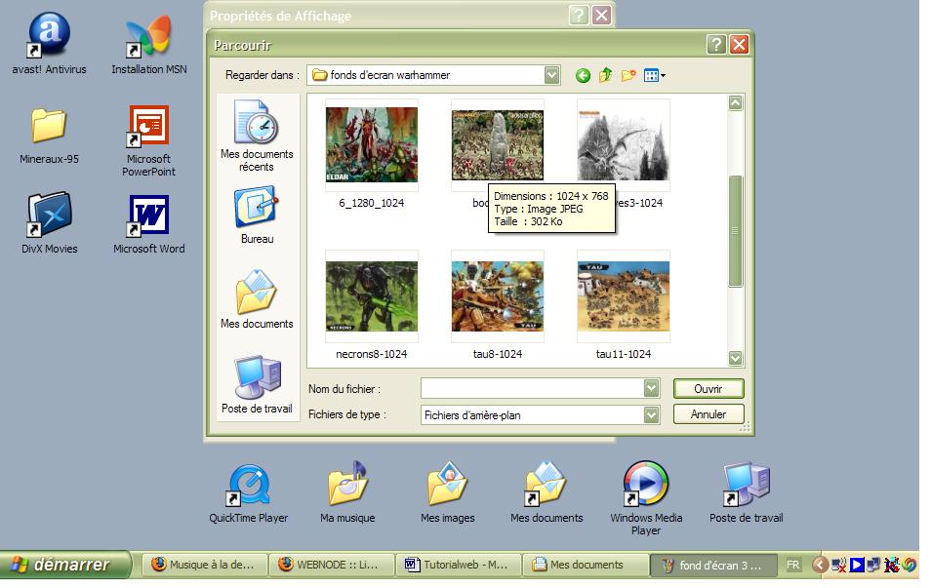Switch to fond d'écran 3 taskbar button
The height and width of the screenshot is (588, 931).
coord(712,565)
